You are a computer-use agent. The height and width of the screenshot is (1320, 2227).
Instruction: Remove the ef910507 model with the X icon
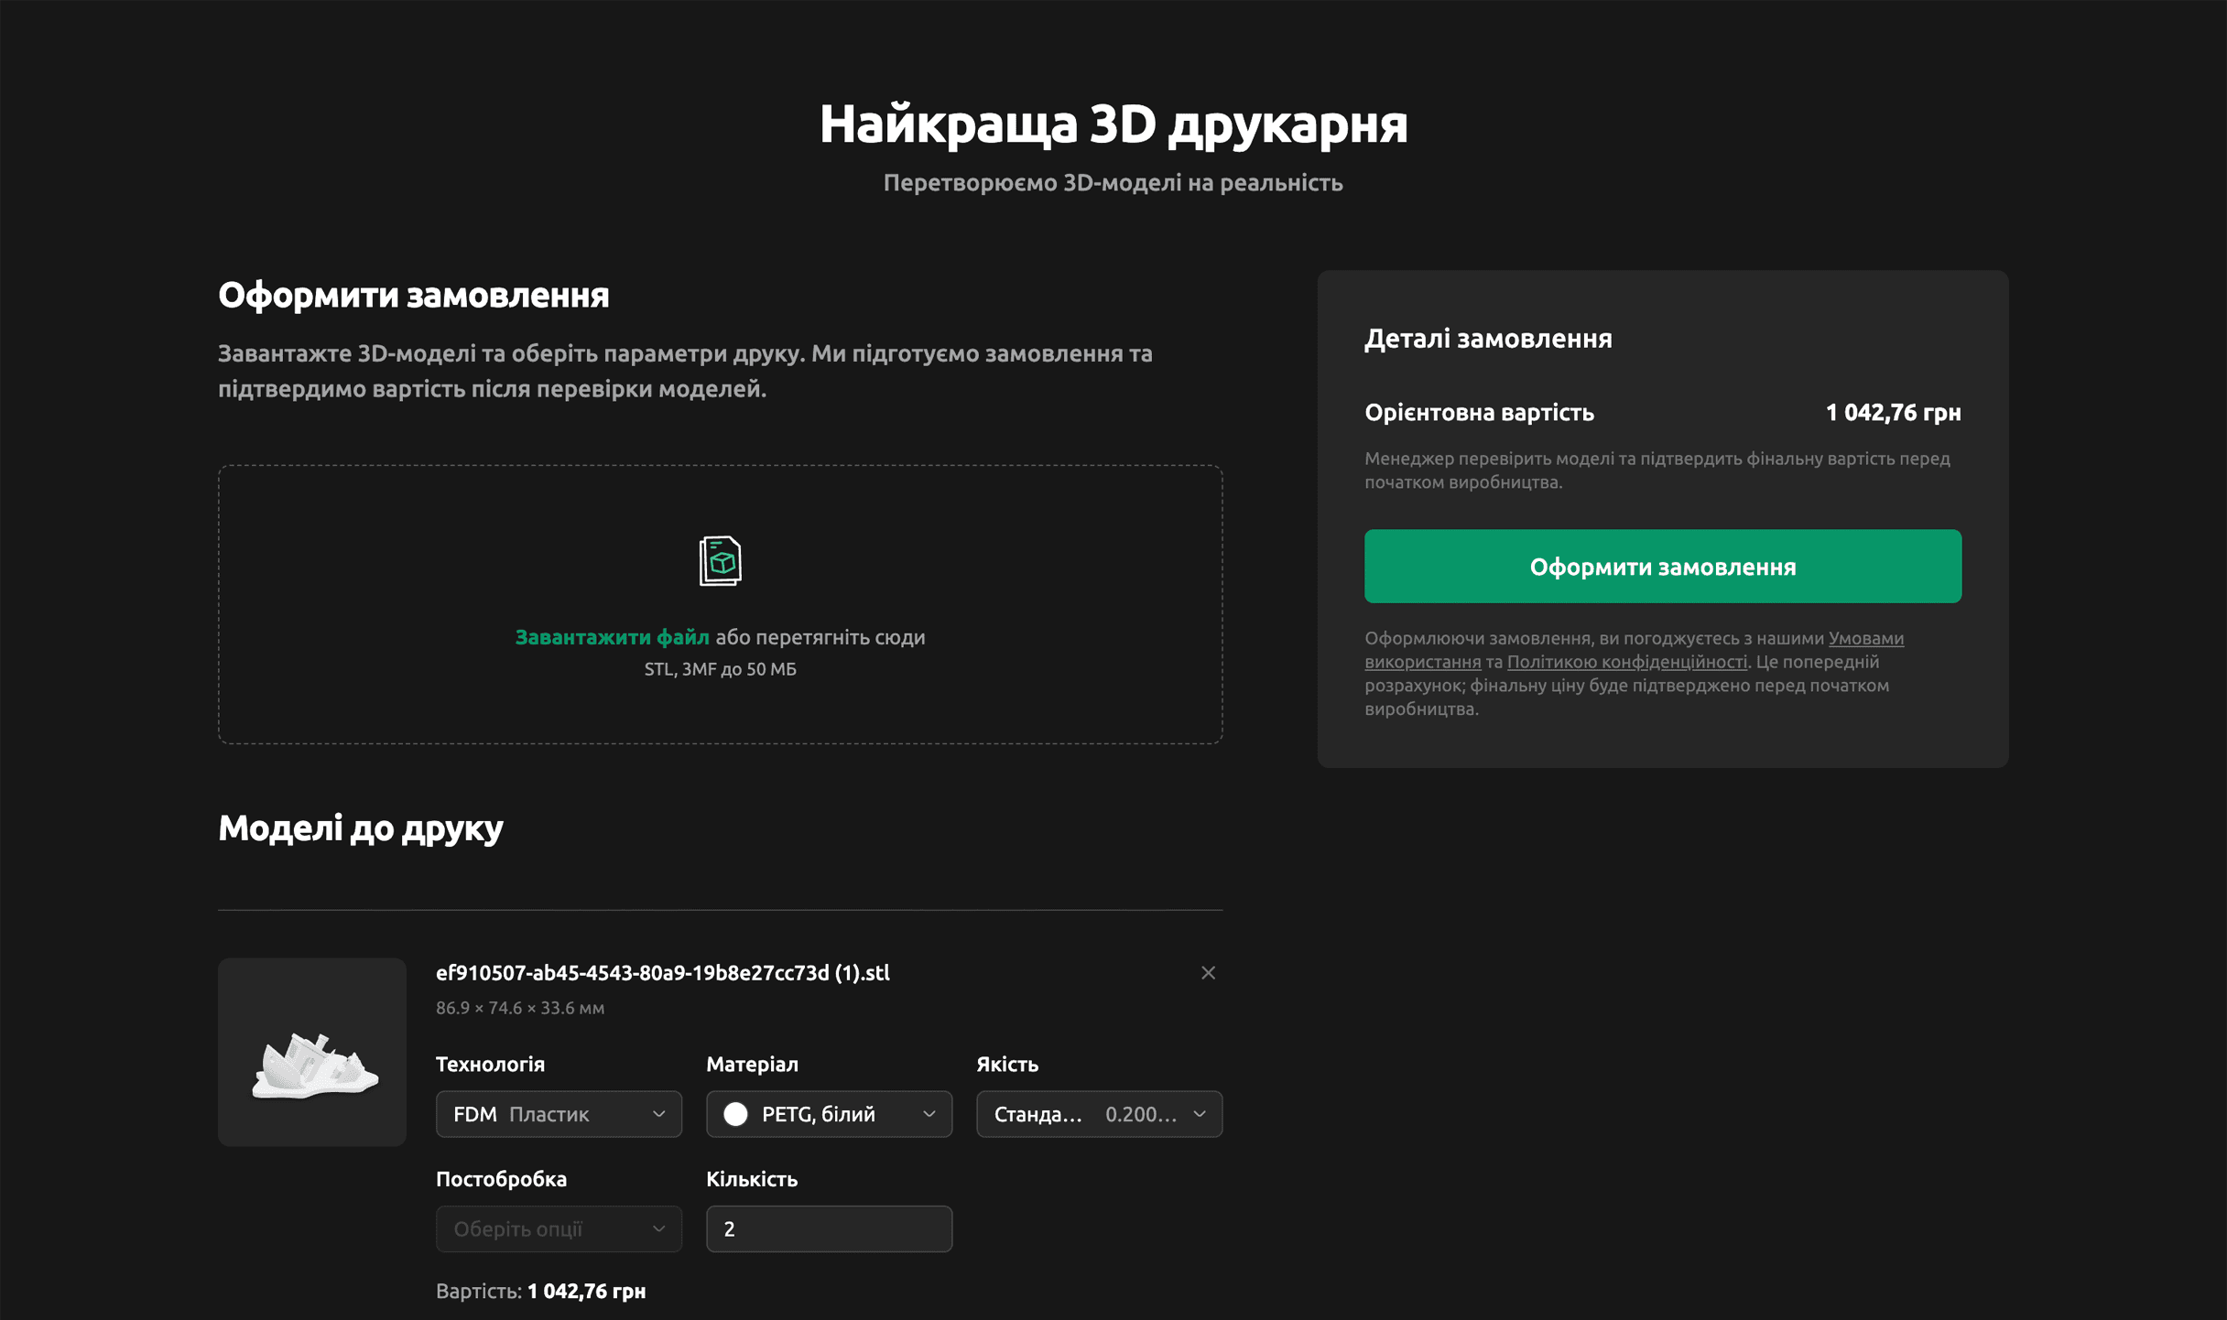point(1208,973)
